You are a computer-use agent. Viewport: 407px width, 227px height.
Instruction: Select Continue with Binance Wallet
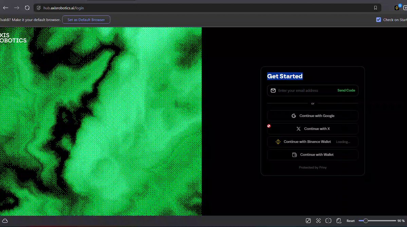[x=313, y=142]
